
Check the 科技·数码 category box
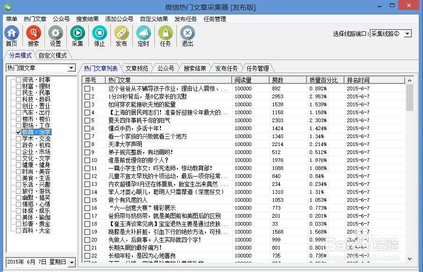point(18,100)
